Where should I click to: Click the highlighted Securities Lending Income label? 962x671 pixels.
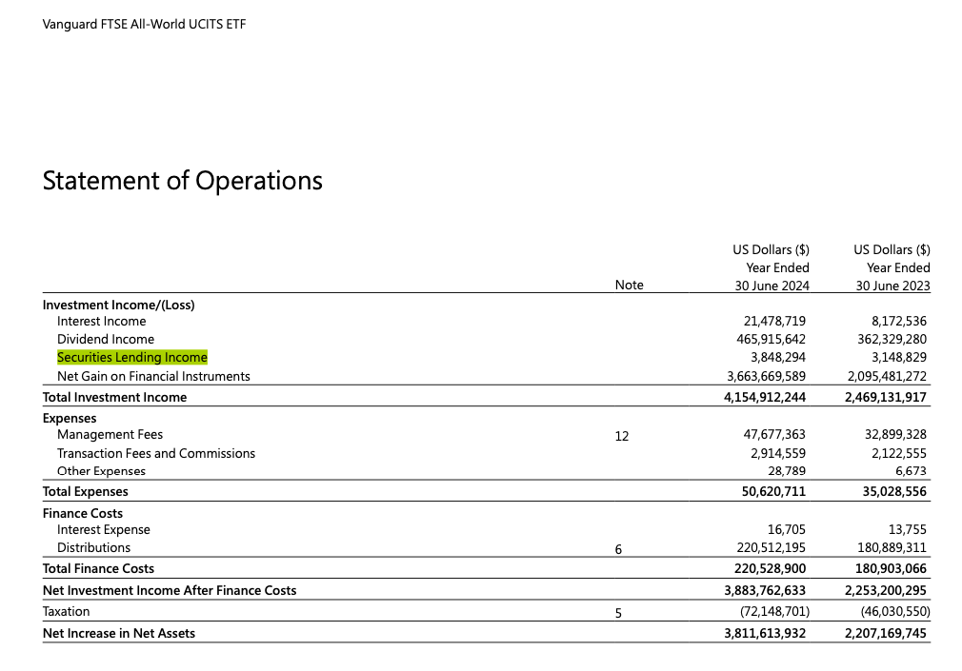pos(131,358)
